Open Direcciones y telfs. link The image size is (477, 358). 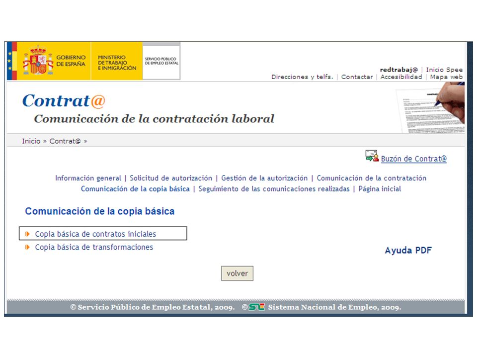tap(303, 77)
